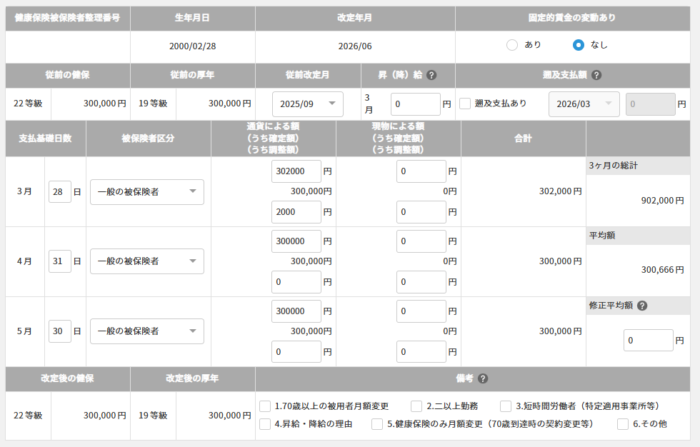The height and width of the screenshot is (447, 700).
Task: Click the 固定的賃金の変動あり header
Action: click(572, 18)
